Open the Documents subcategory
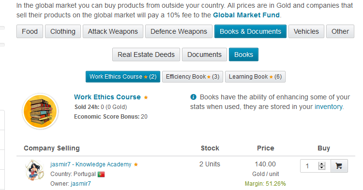This screenshot has width=363, height=190. (x=204, y=54)
